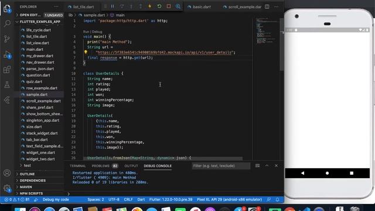Click Step Out in debug toolbar
This screenshot has width=375, height=211.
coord(141,6)
